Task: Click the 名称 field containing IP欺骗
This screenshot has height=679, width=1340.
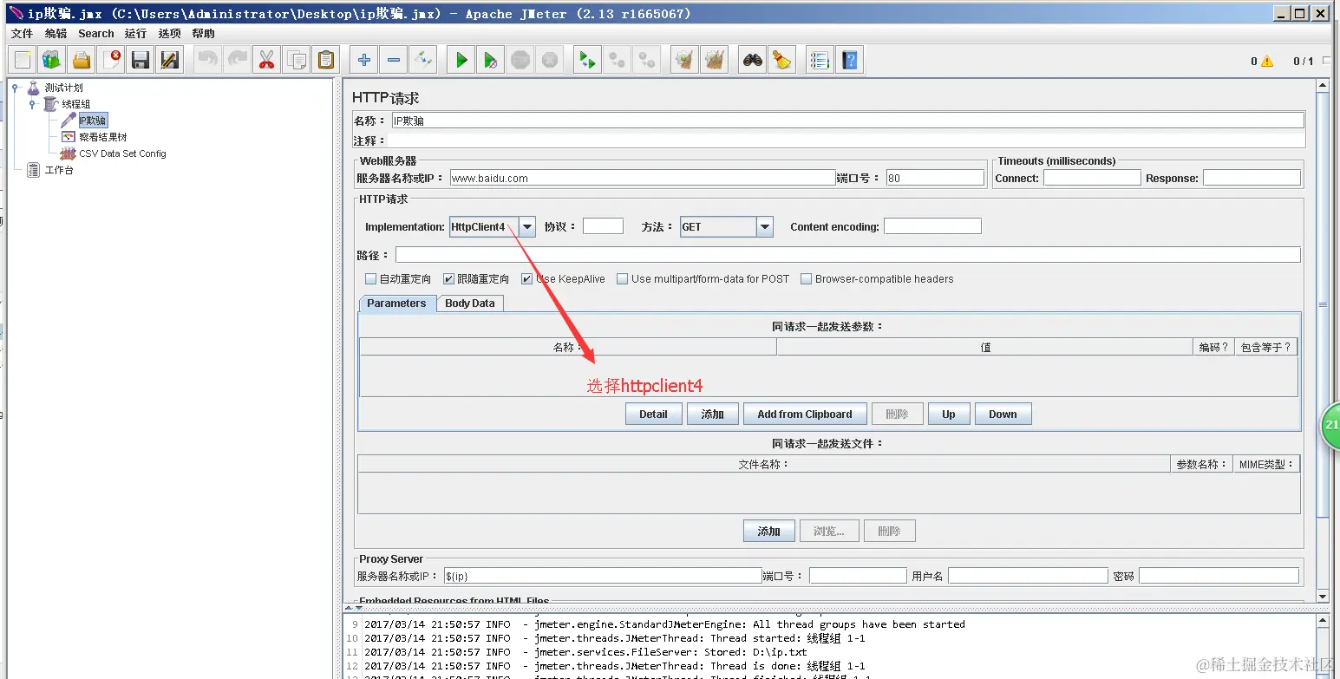Action: point(847,121)
